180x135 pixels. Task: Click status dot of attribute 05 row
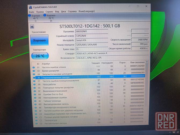point(34,78)
